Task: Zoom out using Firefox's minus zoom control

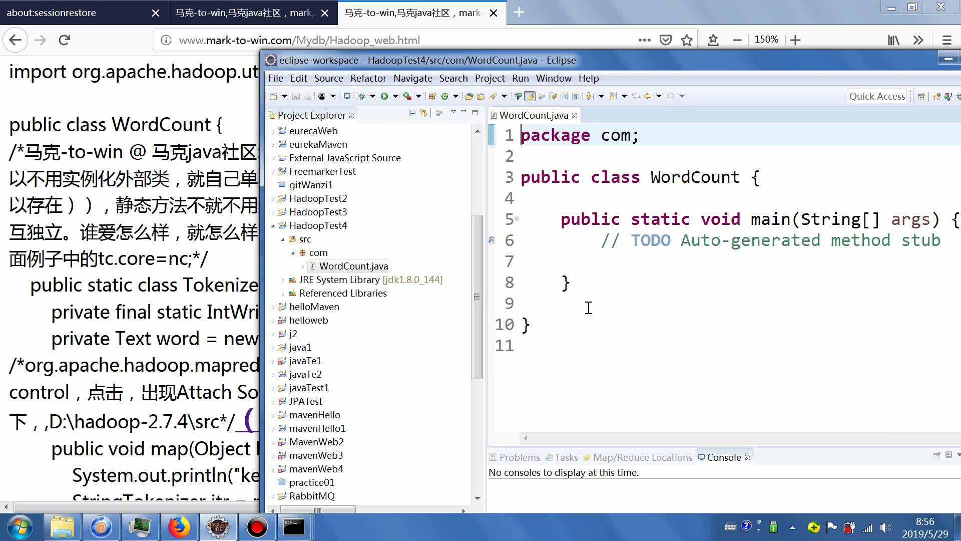Action: coord(737,40)
